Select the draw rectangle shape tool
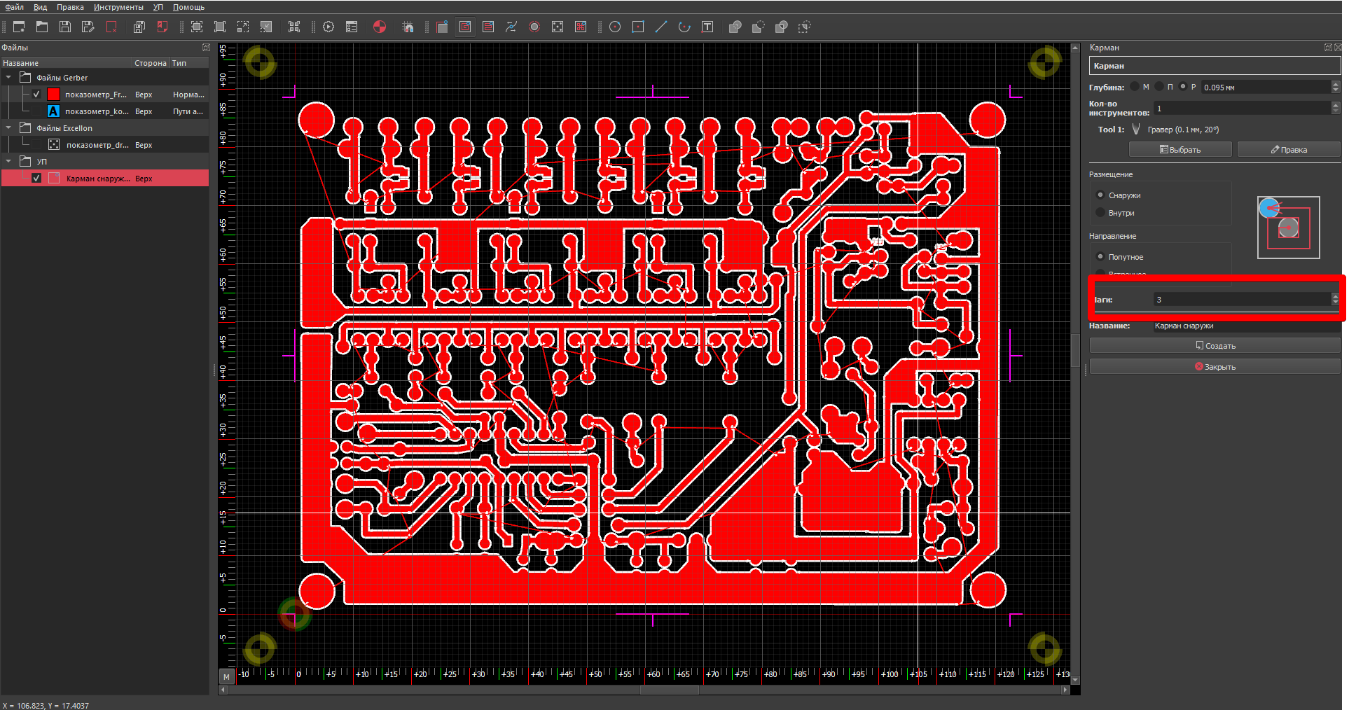The width and height of the screenshot is (1349, 710). pyautogui.click(x=638, y=27)
